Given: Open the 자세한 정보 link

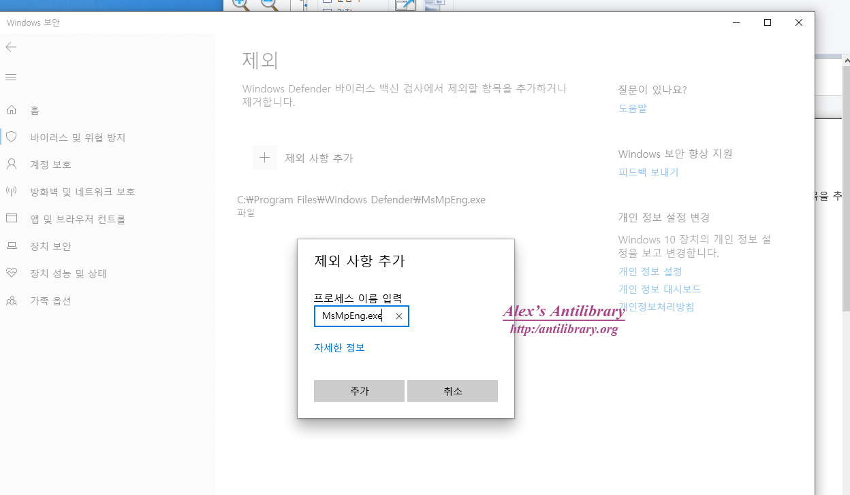Looking at the screenshot, I should [x=339, y=347].
